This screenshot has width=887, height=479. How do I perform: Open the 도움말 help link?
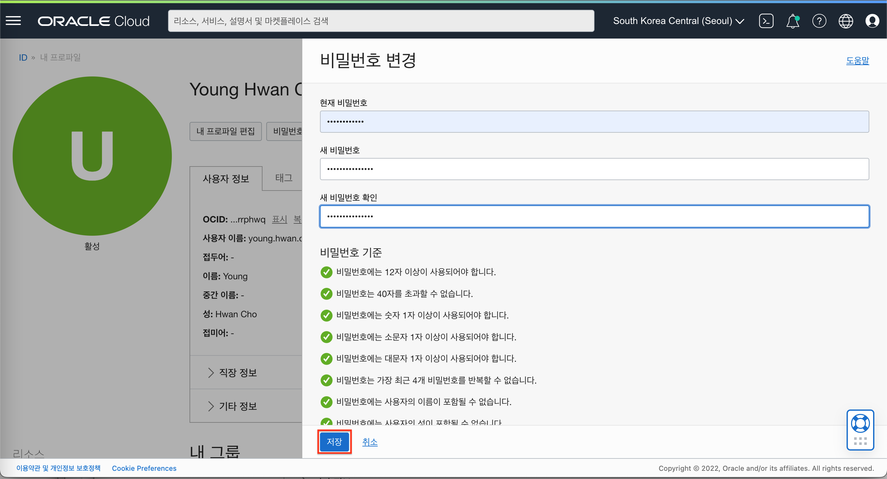point(857,61)
